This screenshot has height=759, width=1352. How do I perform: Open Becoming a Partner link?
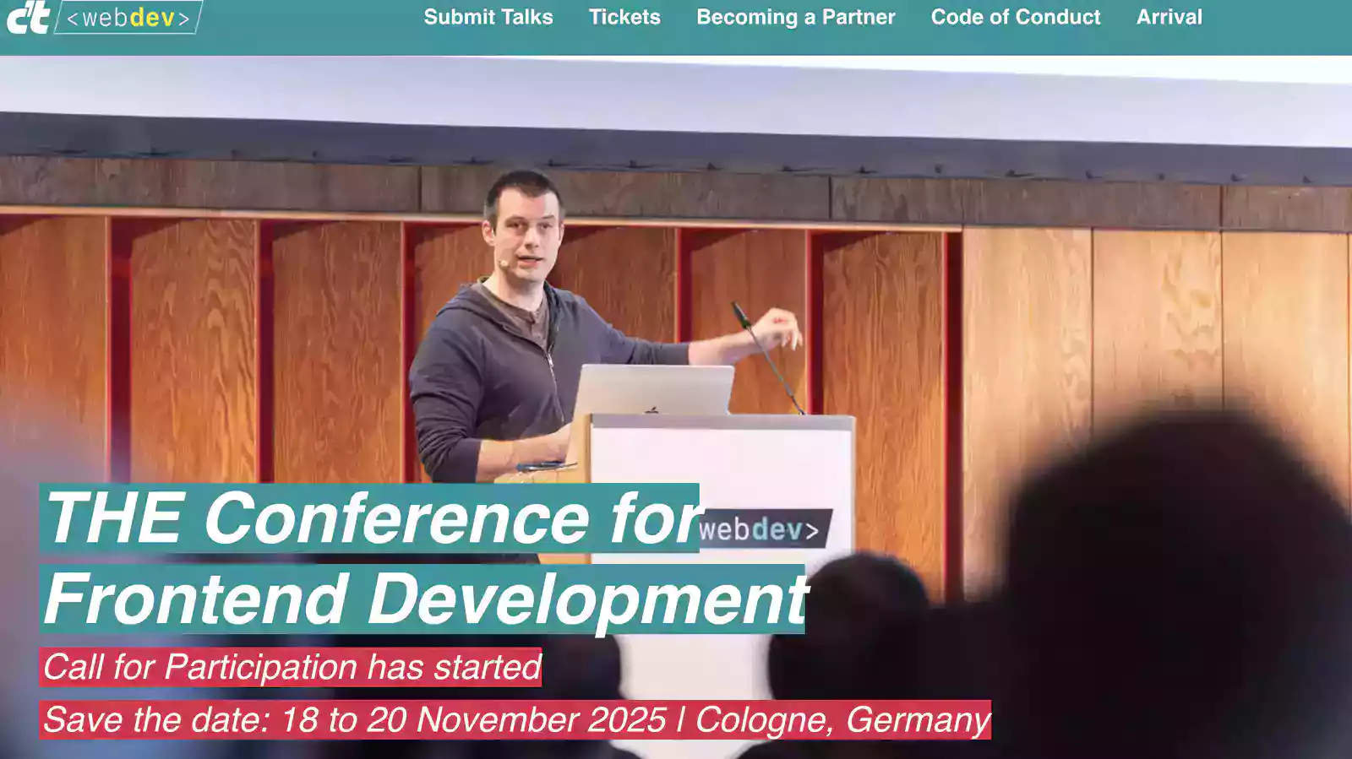(x=795, y=17)
